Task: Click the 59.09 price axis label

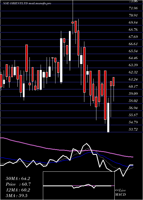Action: pos(134,94)
